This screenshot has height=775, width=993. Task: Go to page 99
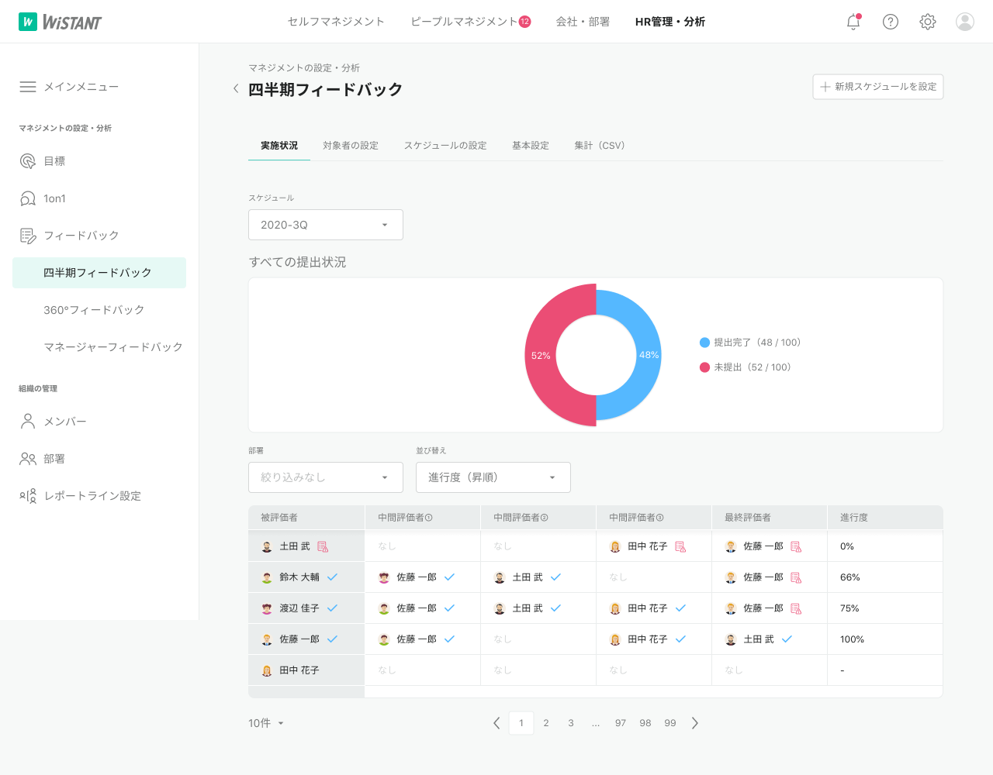click(x=670, y=723)
